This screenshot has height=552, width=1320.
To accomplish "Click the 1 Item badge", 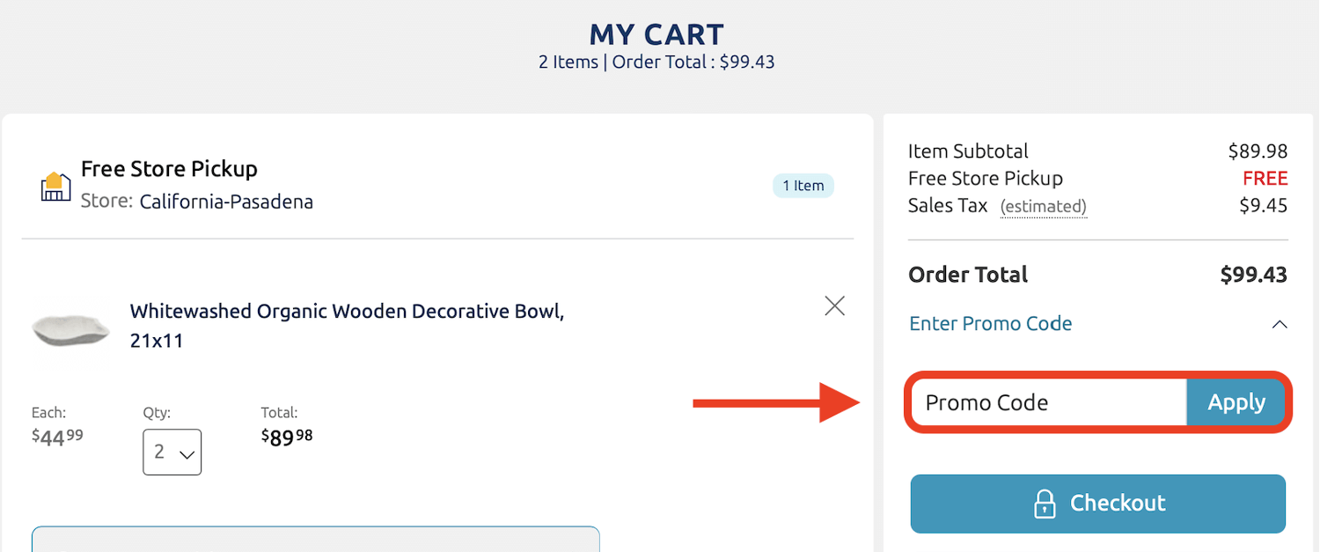I will pos(803,185).
